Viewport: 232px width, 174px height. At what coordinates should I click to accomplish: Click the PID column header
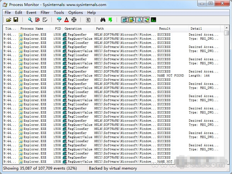pos(56,29)
